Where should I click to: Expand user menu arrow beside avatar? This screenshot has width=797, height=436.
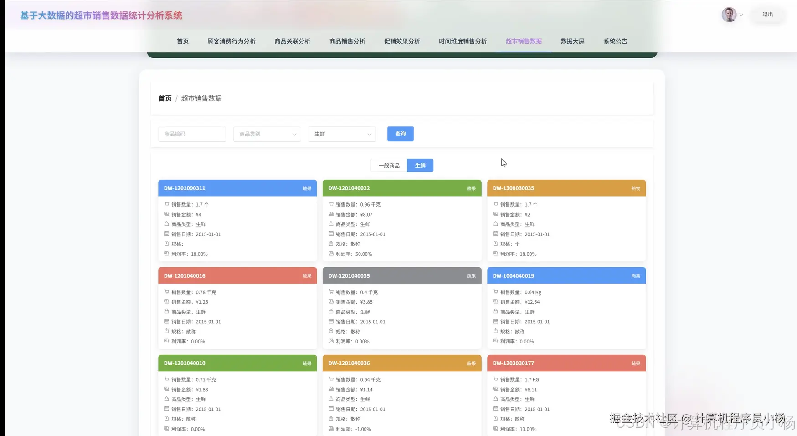(x=741, y=15)
